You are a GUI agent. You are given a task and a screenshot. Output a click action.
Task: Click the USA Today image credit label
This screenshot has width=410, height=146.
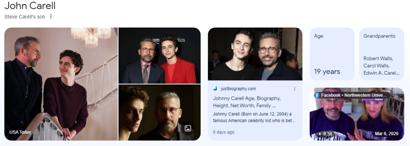coord(20,132)
